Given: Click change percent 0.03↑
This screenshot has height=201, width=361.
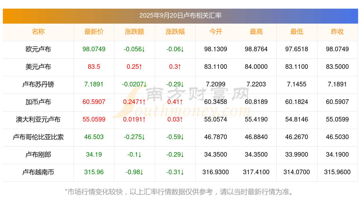Looking at the screenshot, I should tap(175, 120).
